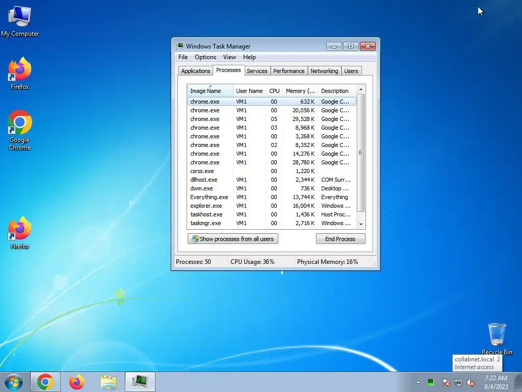Click the process list scrollbar thumb
The width and height of the screenshot is (522, 392).
pos(361,153)
